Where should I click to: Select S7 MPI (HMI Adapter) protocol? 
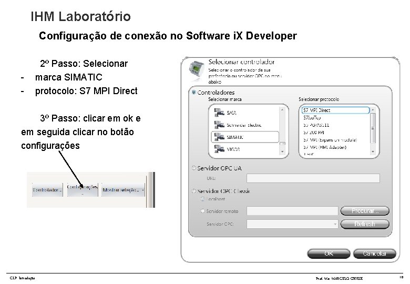point(325,147)
